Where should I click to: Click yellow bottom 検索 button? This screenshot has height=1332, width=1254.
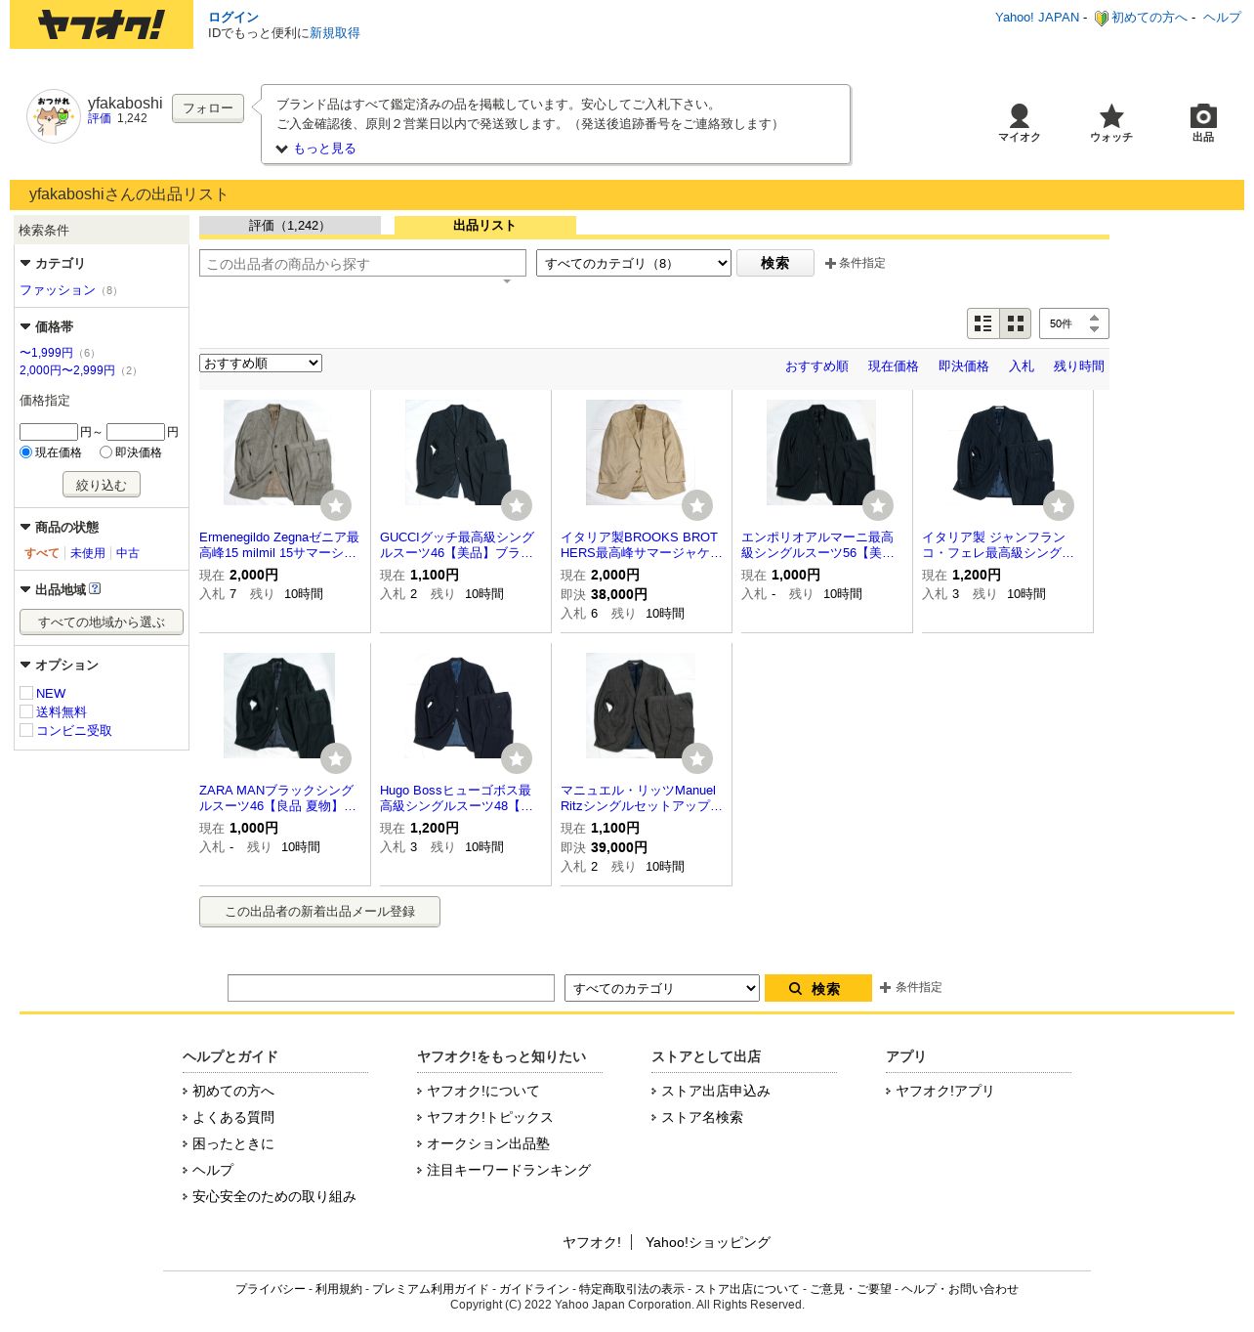tap(818, 988)
